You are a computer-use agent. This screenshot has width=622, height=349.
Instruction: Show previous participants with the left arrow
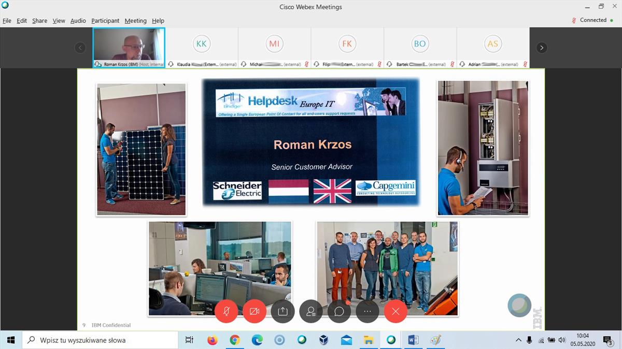click(x=80, y=48)
